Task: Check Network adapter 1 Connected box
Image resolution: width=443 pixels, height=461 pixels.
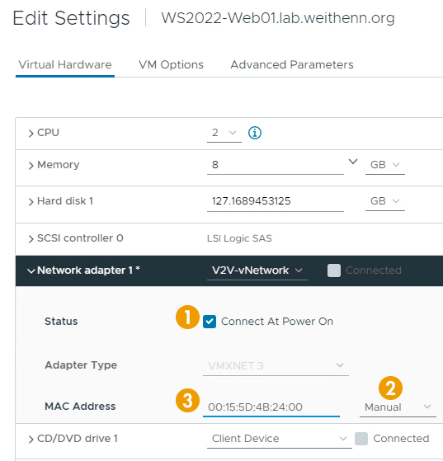Action: tap(334, 270)
